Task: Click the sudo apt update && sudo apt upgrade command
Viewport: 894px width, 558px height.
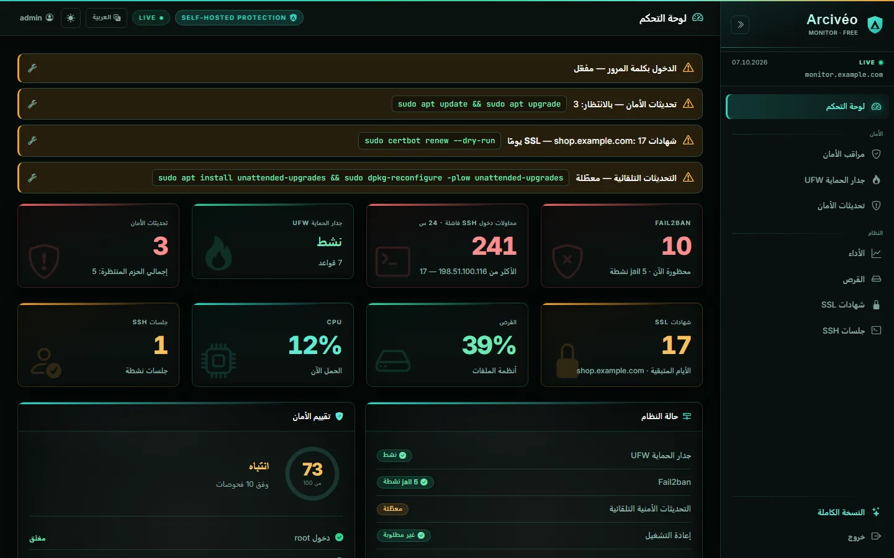Action: click(x=479, y=104)
